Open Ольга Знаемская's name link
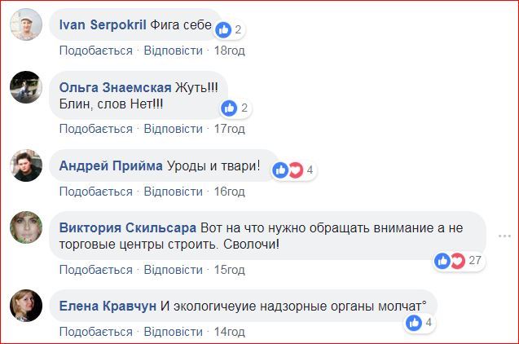 116,87
